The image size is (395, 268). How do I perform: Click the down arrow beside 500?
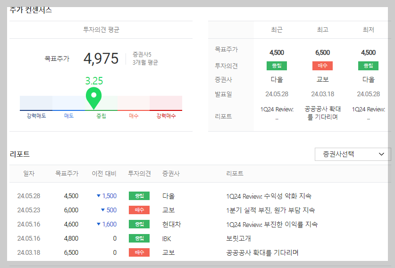pos(103,210)
